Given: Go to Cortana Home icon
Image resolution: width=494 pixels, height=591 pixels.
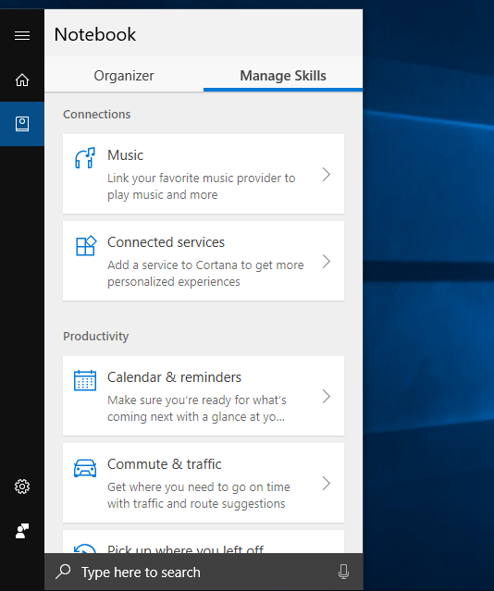Looking at the screenshot, I should tap(22, 80).
